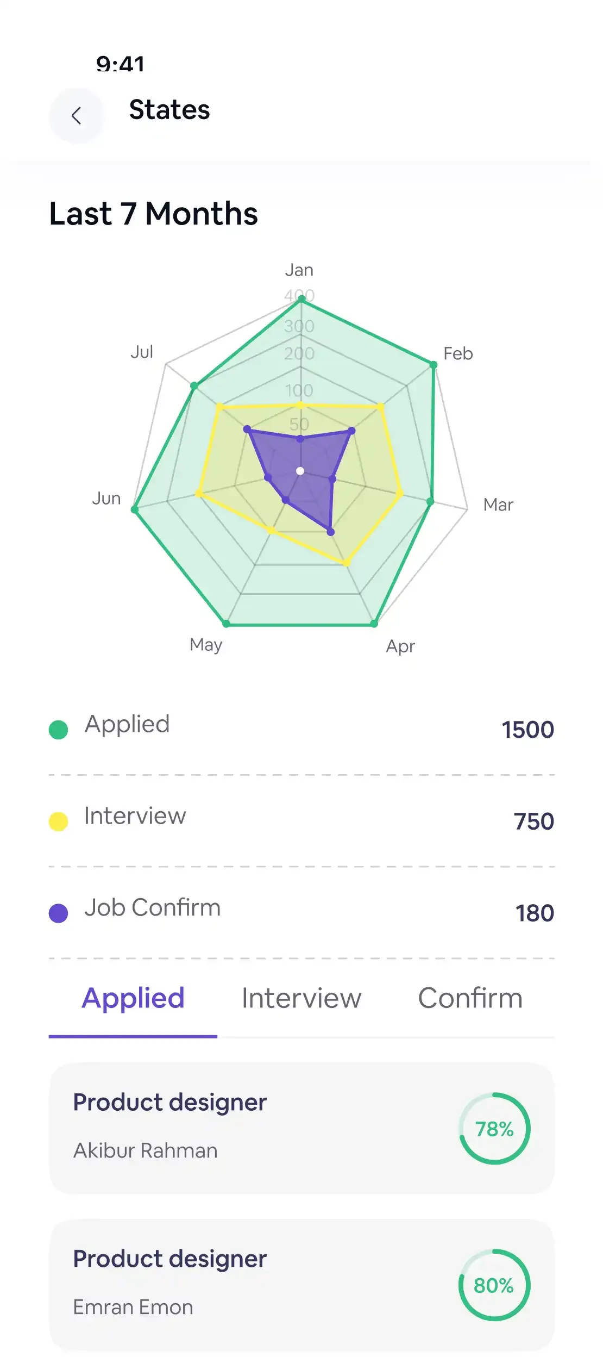Click the May label on radar chart
Screen dimensions: 603x1363
point(206,645)
